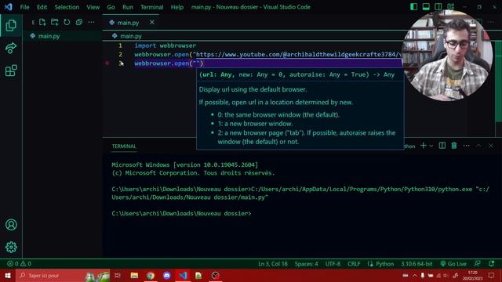Open the Run menu
Viewport: 502px width, 282px height.
pyautogui.click(x=127, y=7)
